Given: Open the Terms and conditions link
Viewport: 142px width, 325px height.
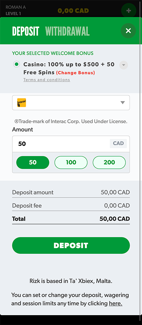Looking at the screenshot, I should click(47, 80).
